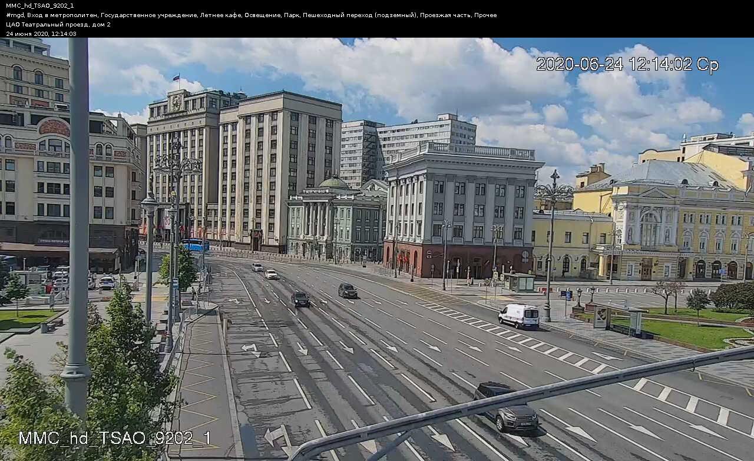Click the white van in the video
Viewport: 754px width, 461px height.
pyautogui.click(x=519, y=316)
